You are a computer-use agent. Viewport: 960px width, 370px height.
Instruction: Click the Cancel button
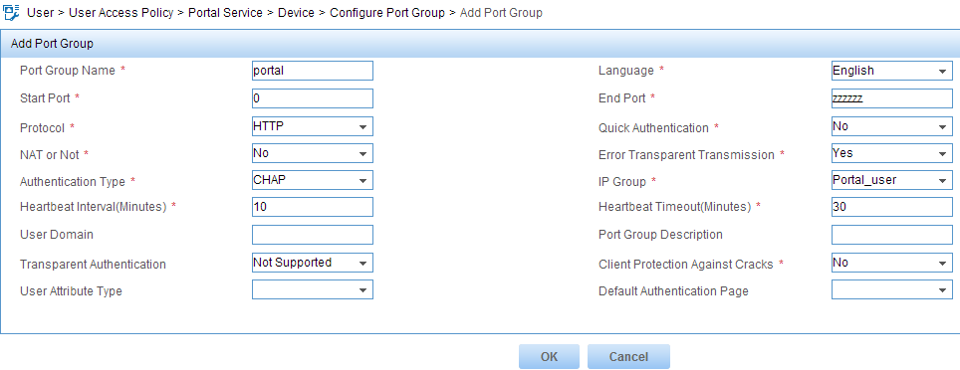click(628, 356)
